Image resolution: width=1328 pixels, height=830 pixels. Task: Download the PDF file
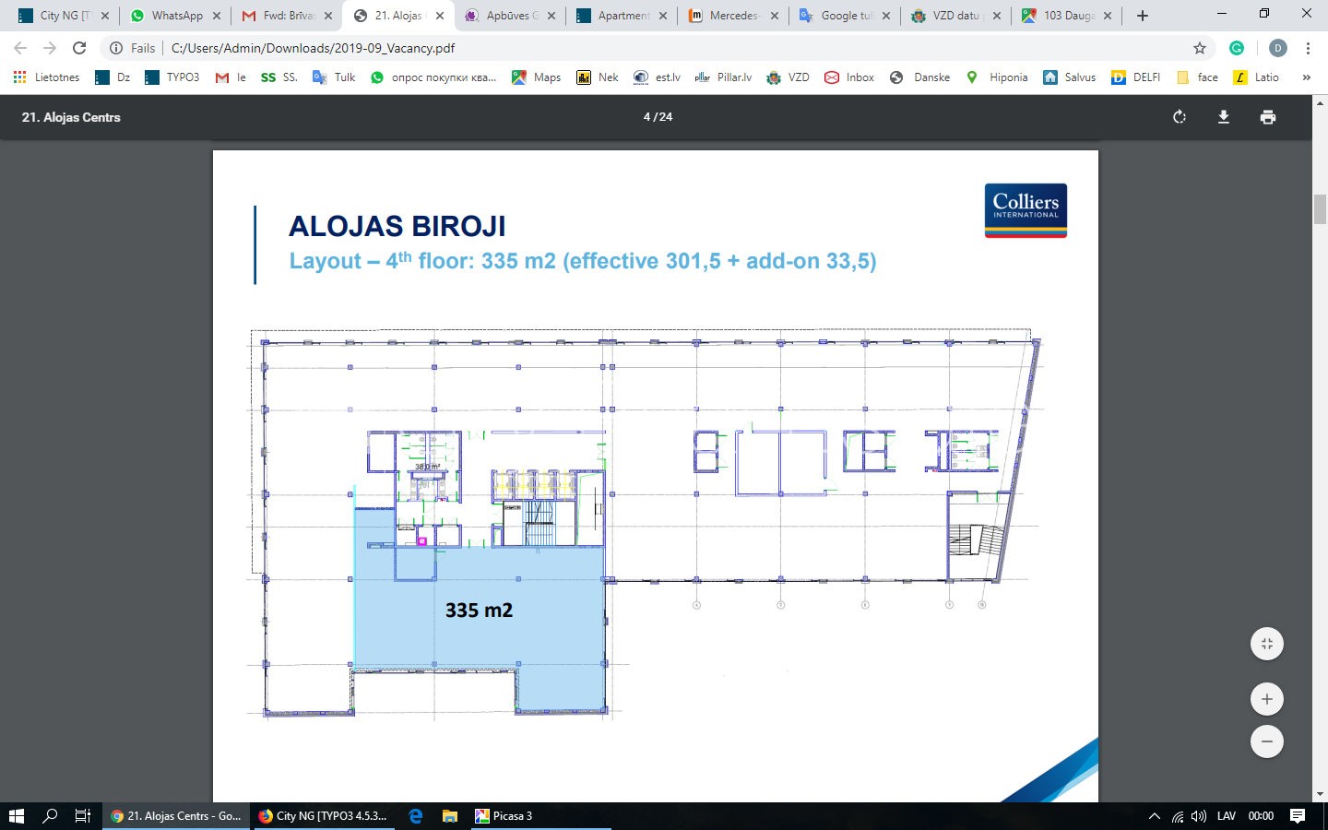pyautogui.click(x=1223, y=117)
